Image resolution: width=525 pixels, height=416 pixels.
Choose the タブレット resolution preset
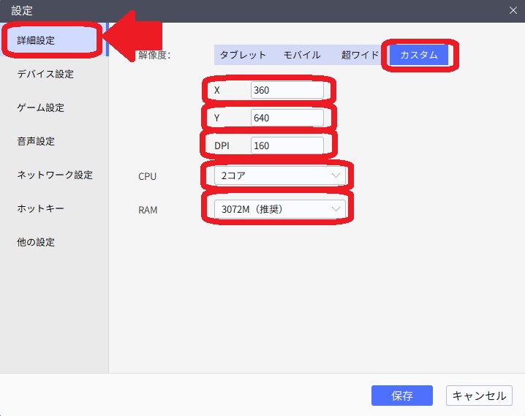(x=243, y=55)
